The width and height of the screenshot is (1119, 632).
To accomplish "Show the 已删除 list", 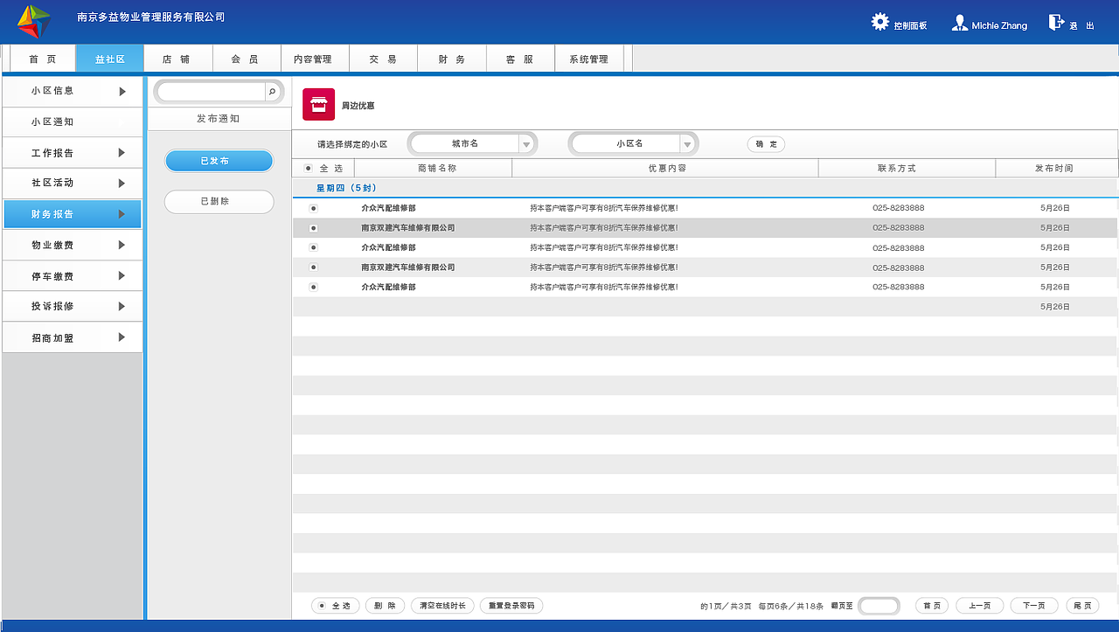I will coord(219,201).
